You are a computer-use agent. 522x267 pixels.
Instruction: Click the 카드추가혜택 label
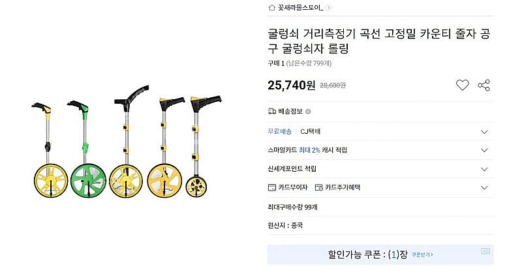(x=343, y=187)
